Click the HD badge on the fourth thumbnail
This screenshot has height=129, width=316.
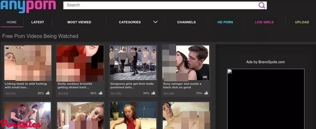205,77
